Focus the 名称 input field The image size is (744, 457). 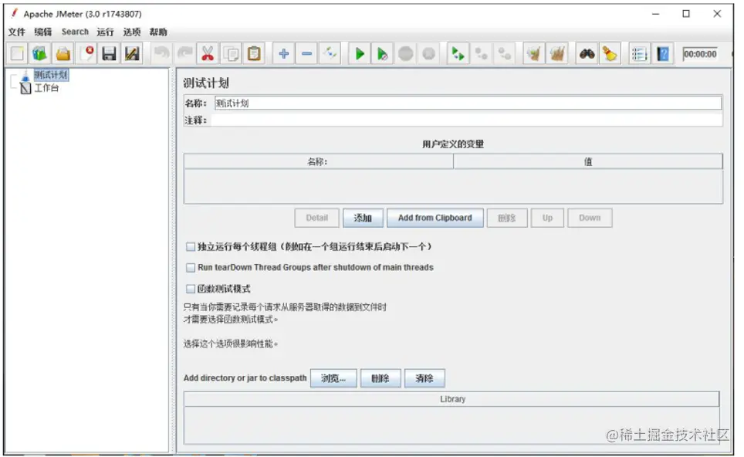[468, 103]
